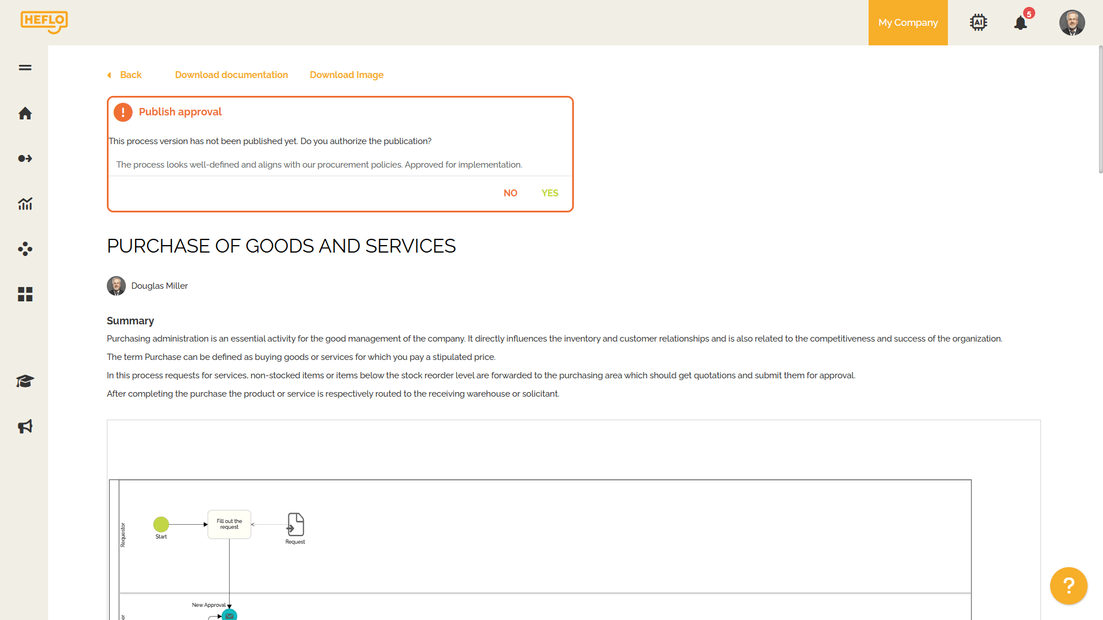Open the analytics chart sidebar icon
This screenshot has width=1103, height=620.
[x=25, y=204]
